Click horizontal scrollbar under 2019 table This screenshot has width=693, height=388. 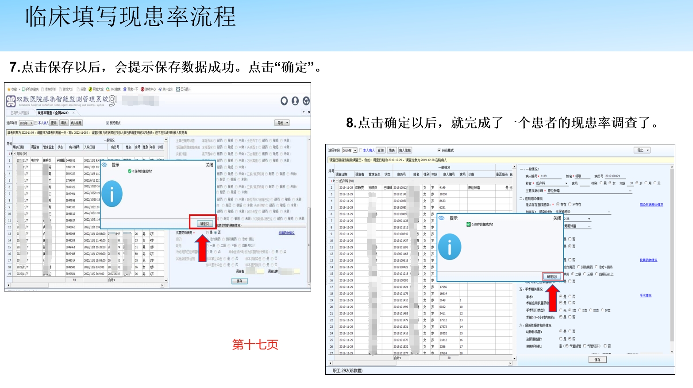[421, 363]
